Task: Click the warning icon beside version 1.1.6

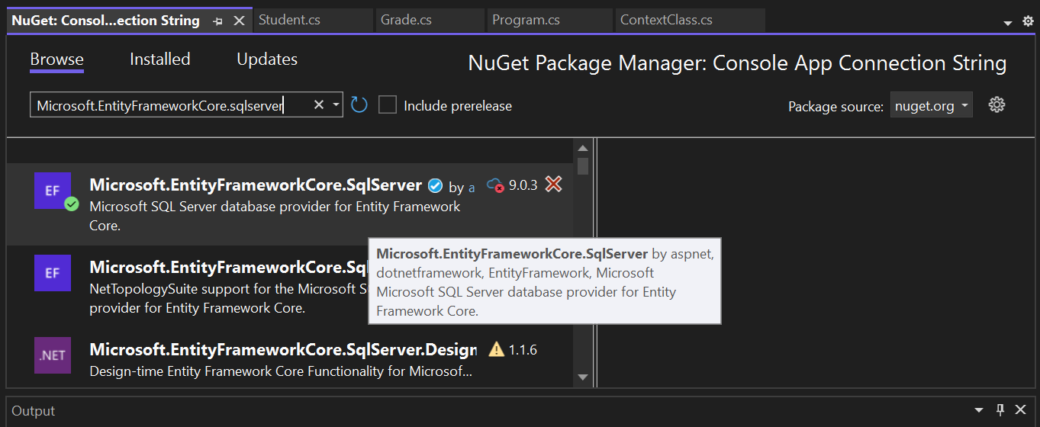Action: click(497, 349)
